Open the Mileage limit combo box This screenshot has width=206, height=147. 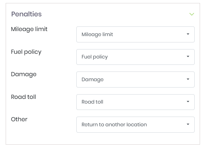click(x=135, y=34)
